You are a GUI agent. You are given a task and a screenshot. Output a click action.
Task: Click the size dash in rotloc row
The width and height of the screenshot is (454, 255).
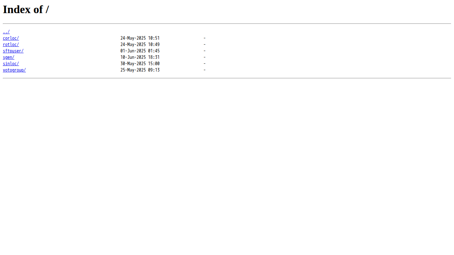[205, 45]
